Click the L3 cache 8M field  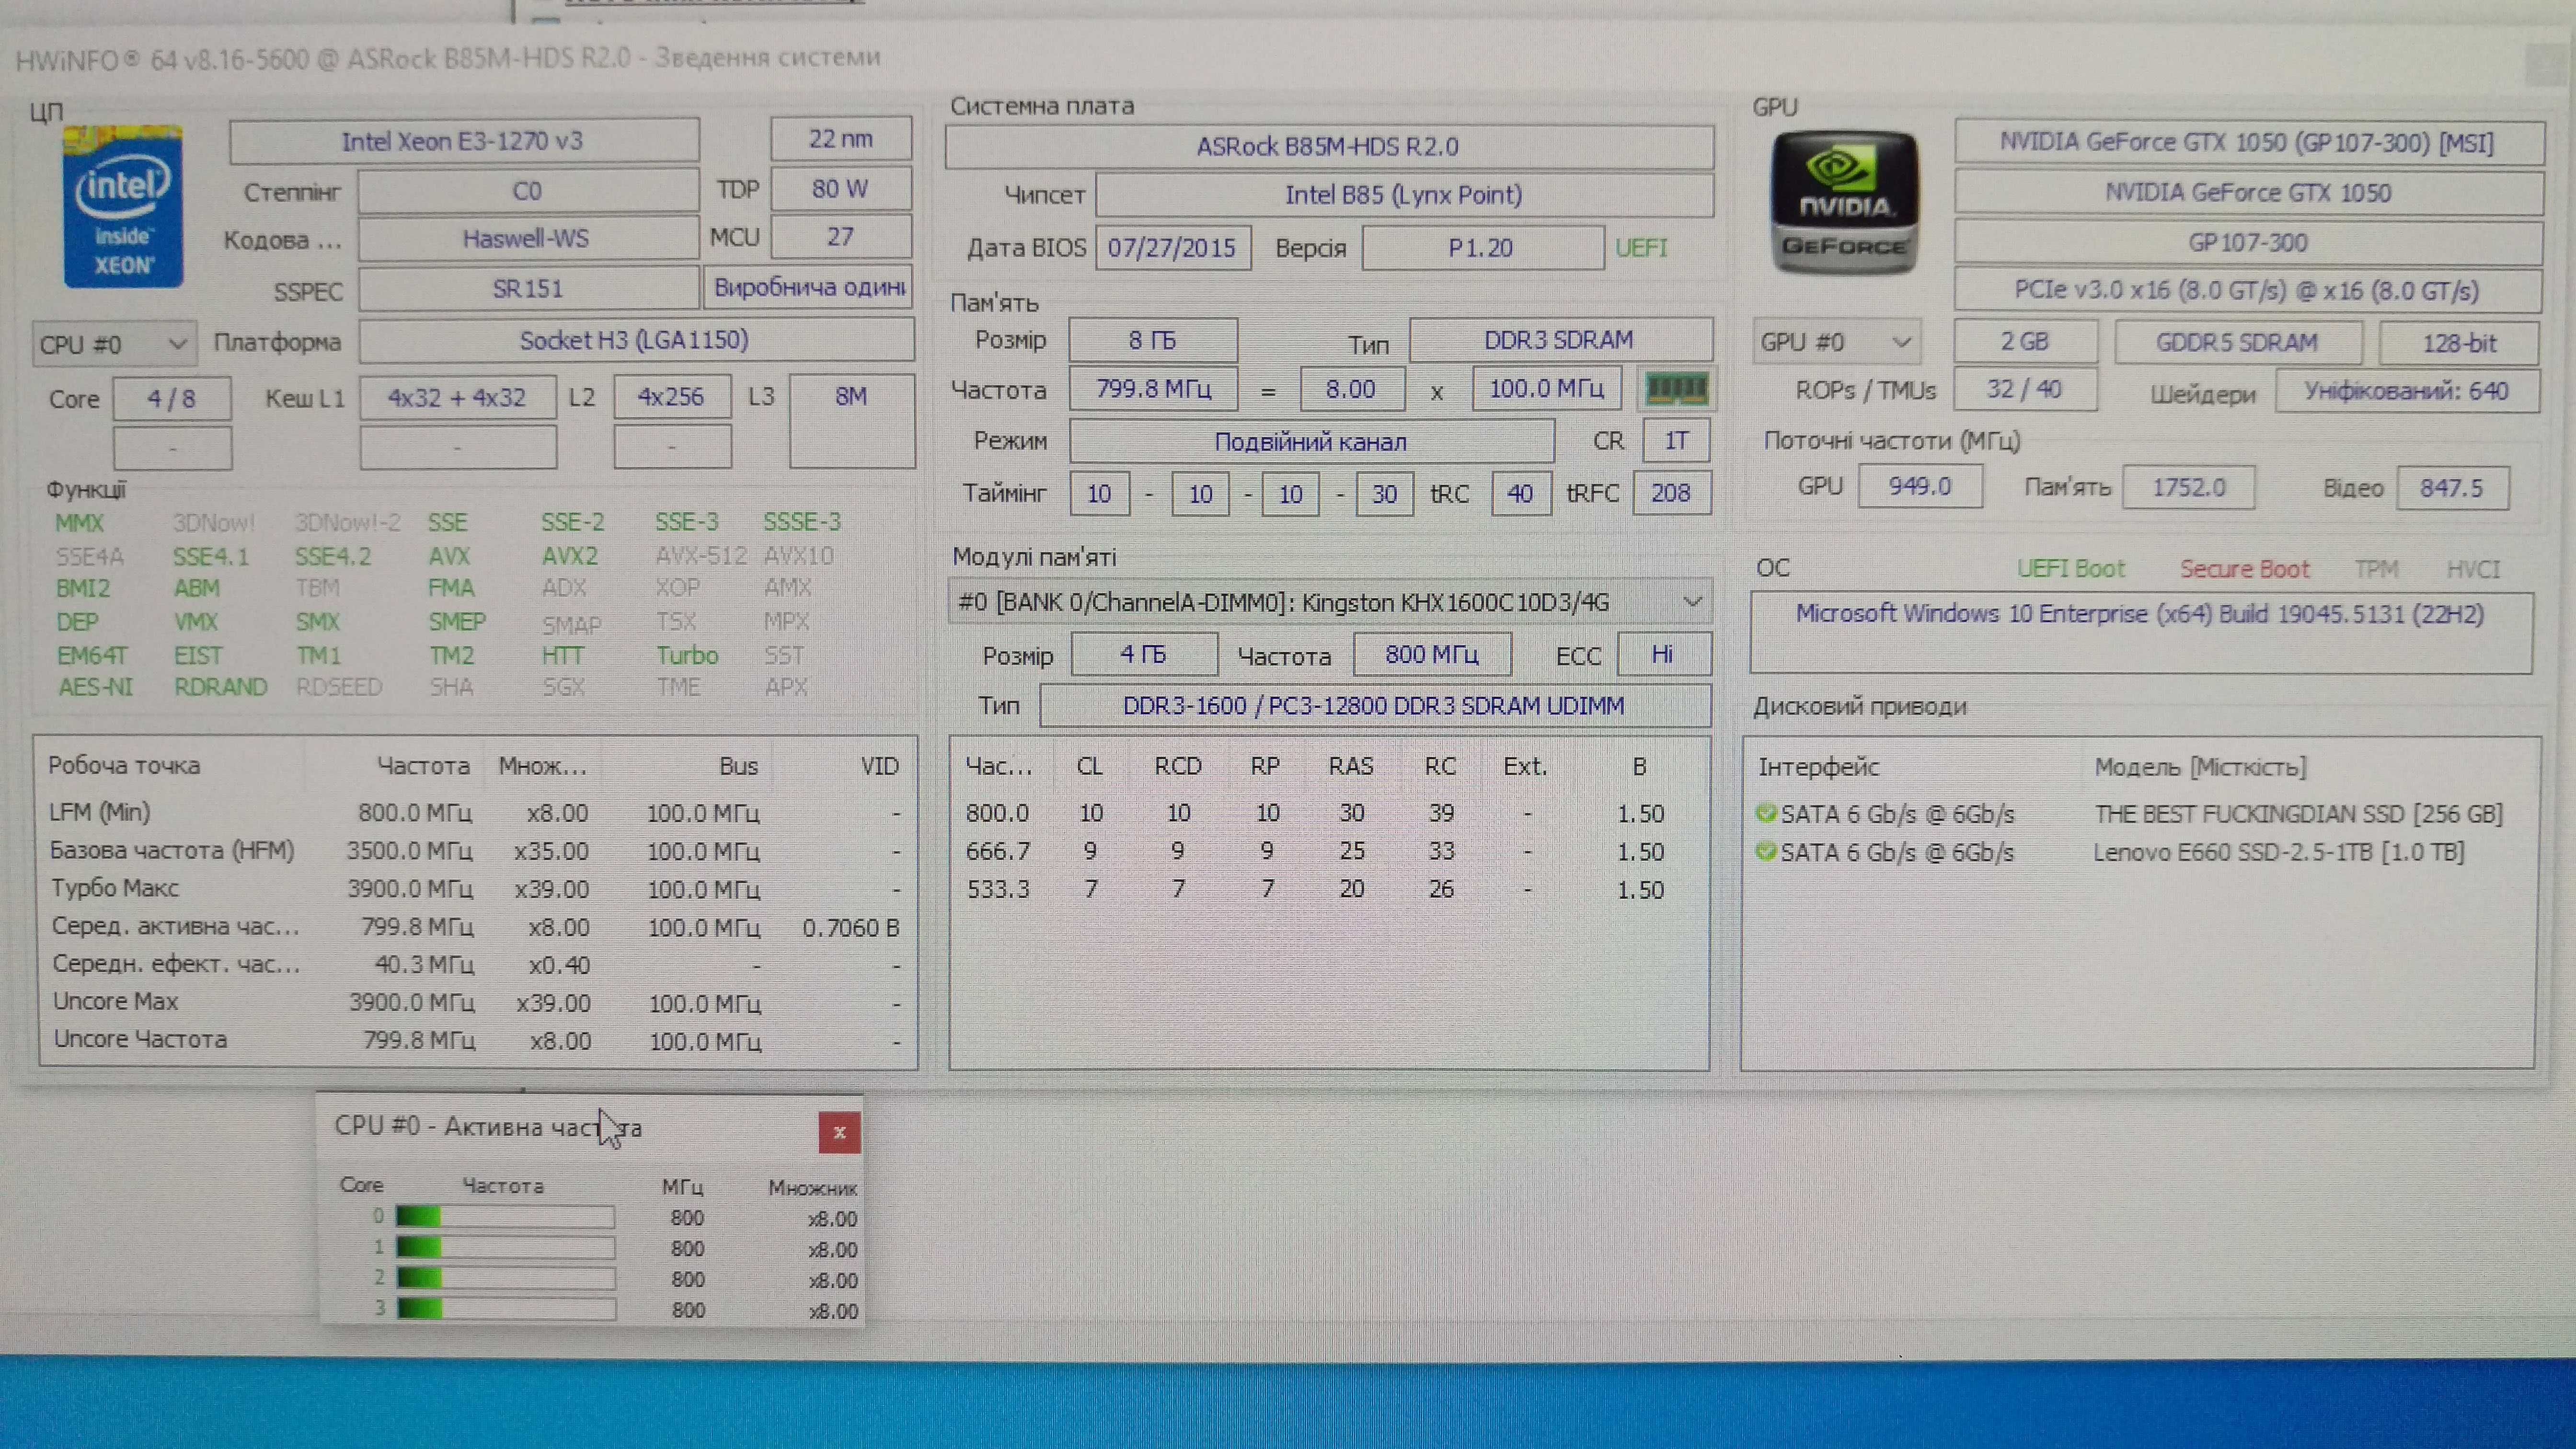852,420
